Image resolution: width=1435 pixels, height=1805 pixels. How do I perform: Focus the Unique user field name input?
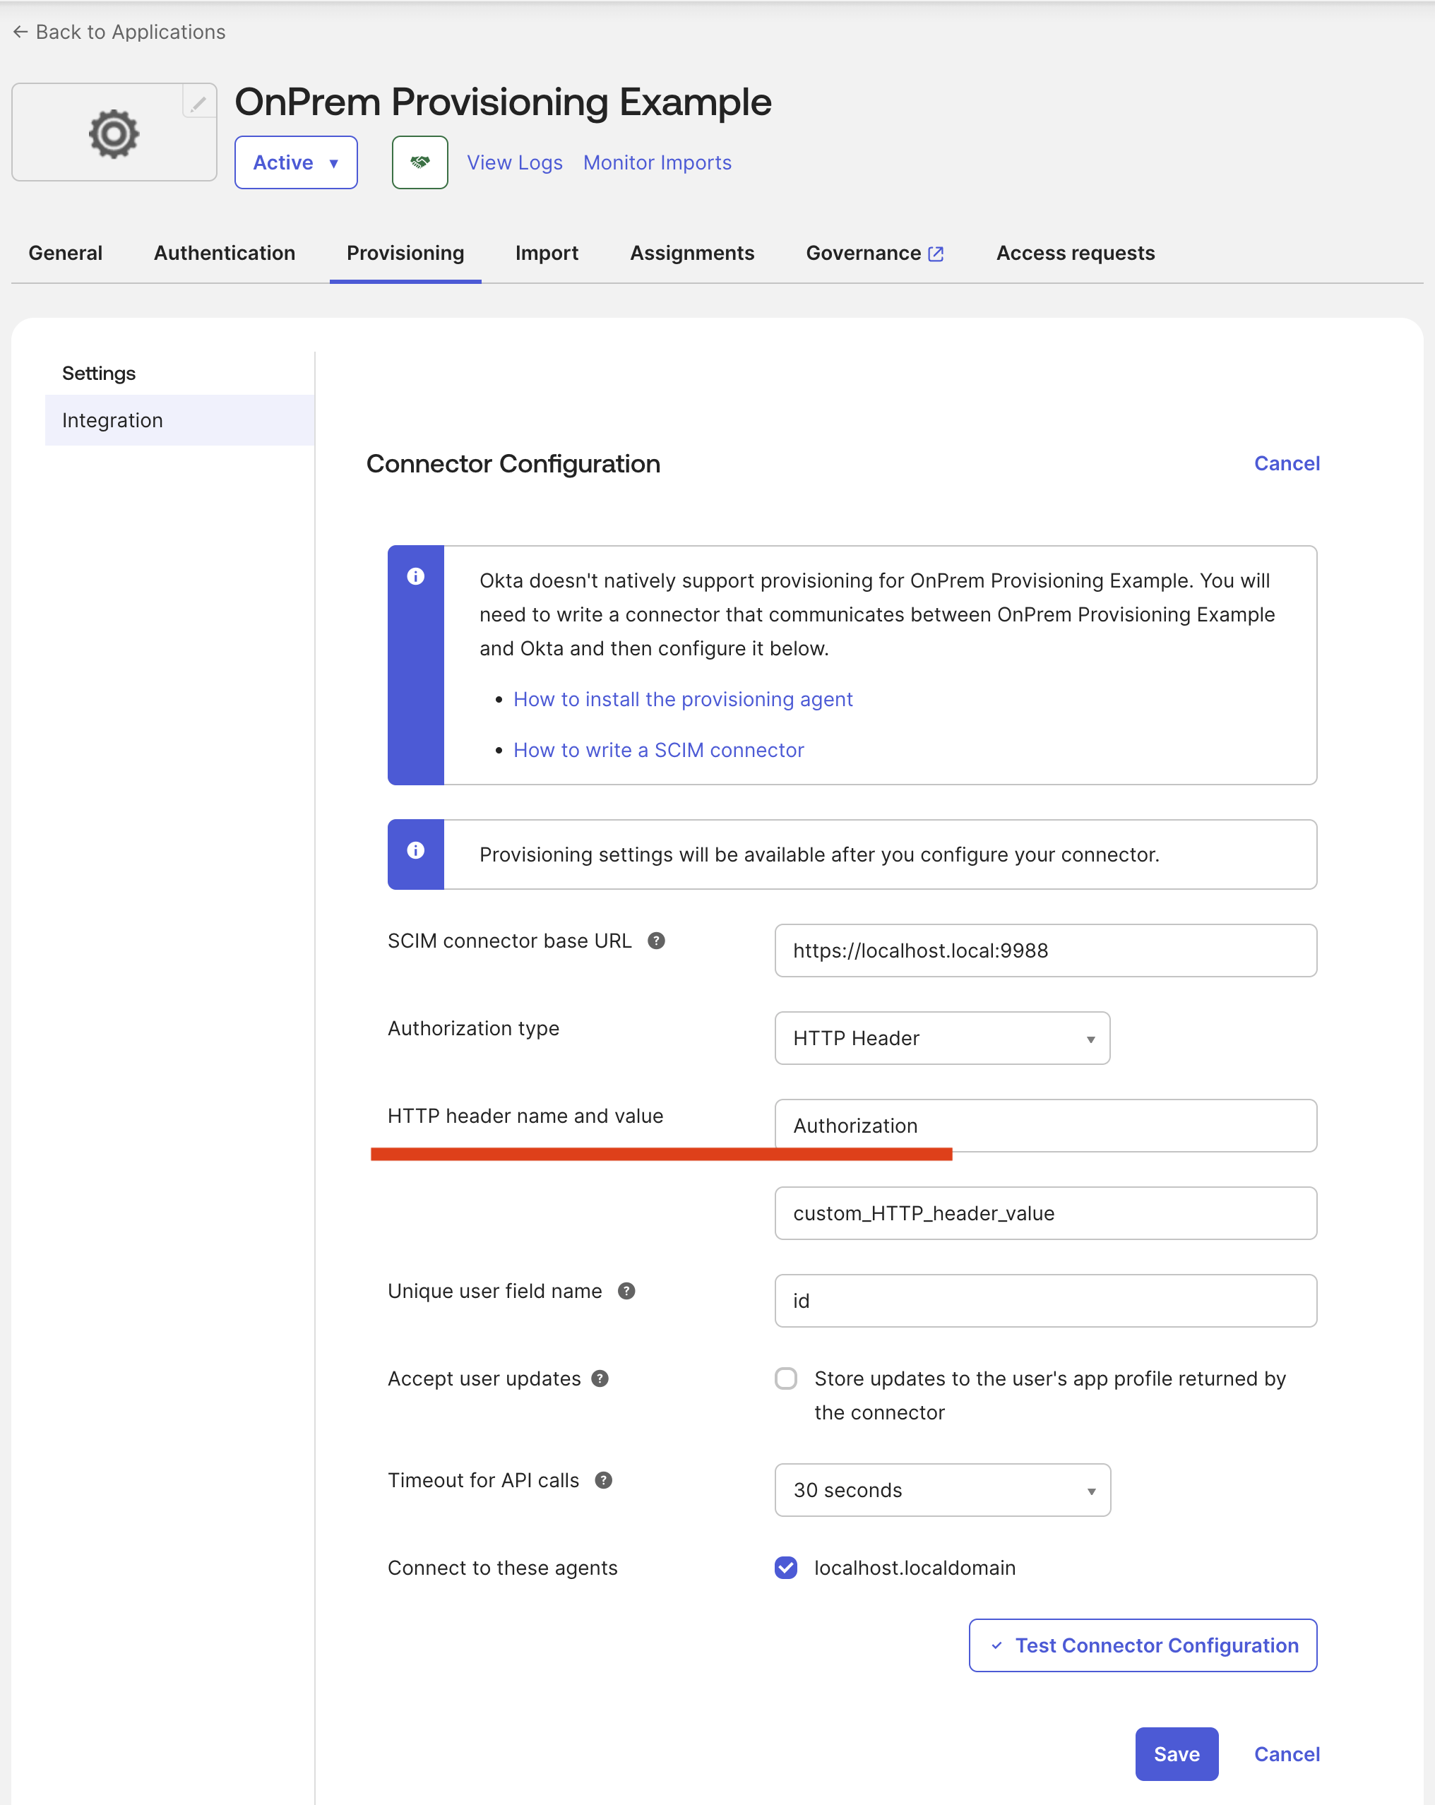click(1046, 1300)
